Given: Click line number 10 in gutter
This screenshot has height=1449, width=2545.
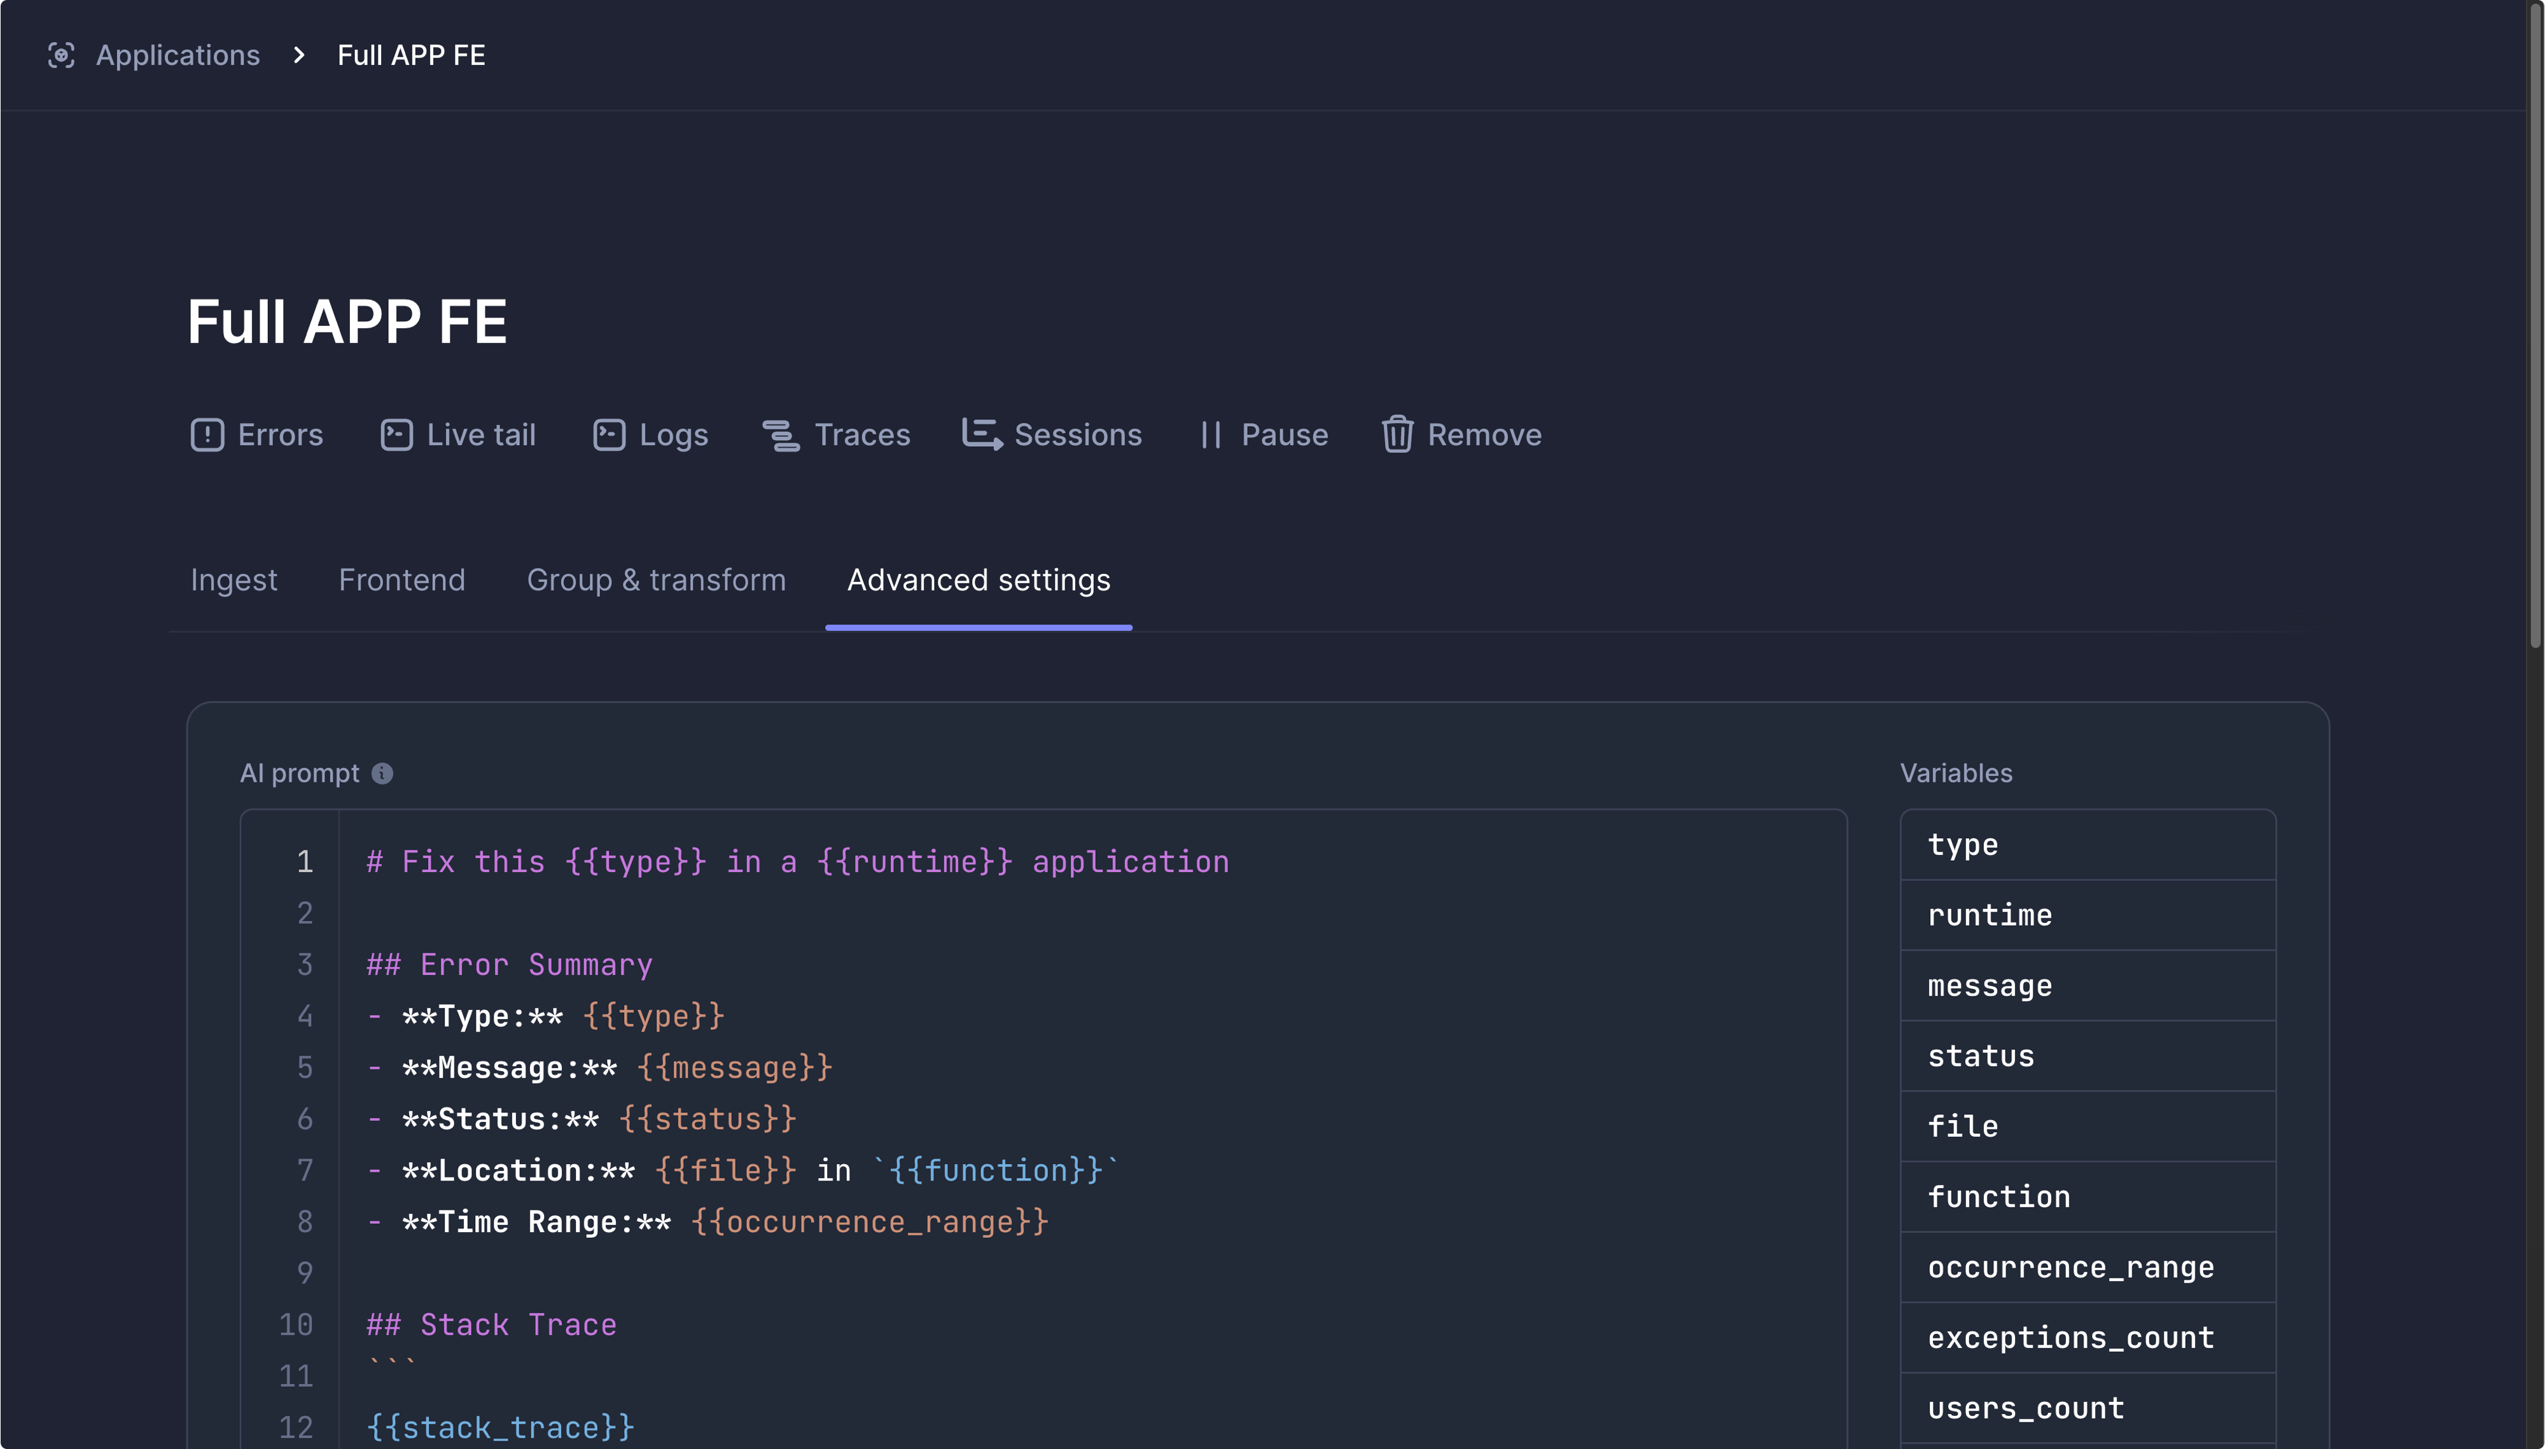Looking at the screenshot, I should pyautogui.click(x=296, y=1324).
